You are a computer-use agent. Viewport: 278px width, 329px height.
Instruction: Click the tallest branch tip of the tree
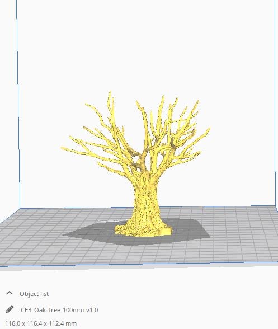pyautogui.click(x=110, y=92)
